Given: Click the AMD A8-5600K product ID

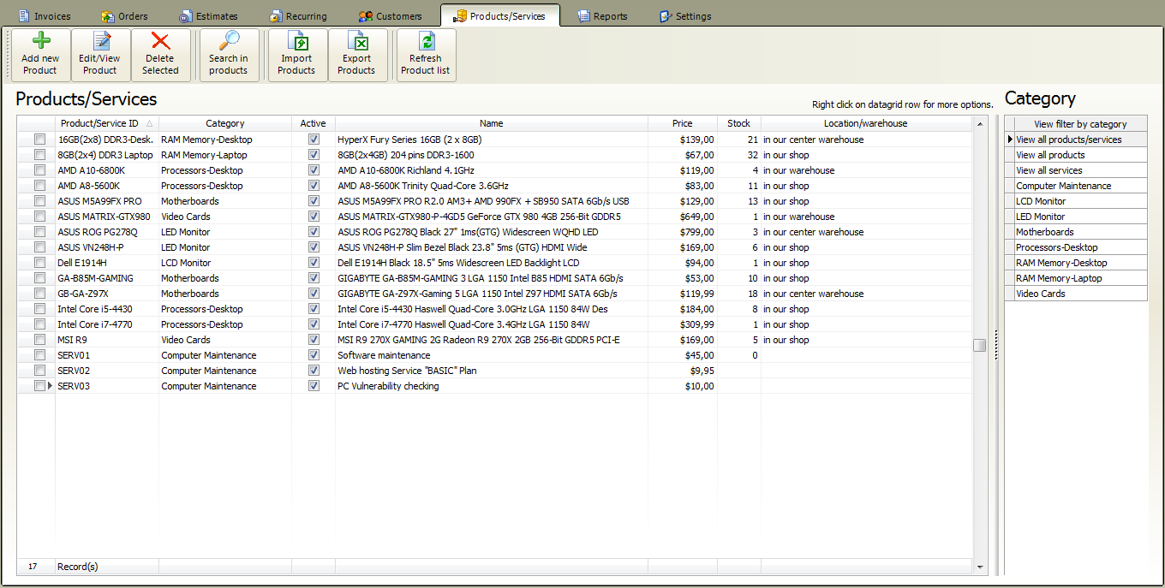Looking at the screenshot, I should click(107, 186).
